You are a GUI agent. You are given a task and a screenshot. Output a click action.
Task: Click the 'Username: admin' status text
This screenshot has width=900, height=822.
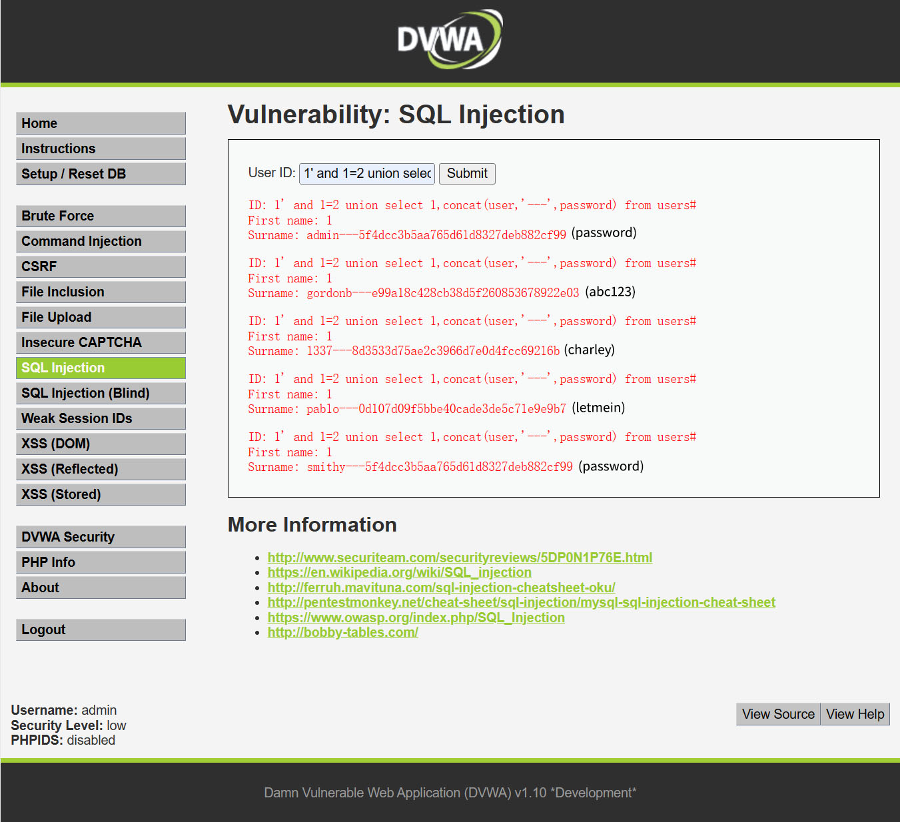tap(64, 710)
